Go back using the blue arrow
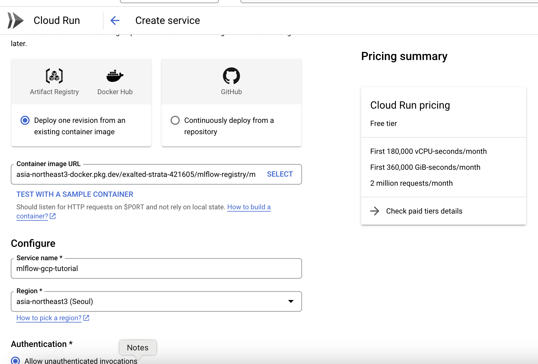Image resolution: width=538 pixels, height=364 pixels. point(115,20)
